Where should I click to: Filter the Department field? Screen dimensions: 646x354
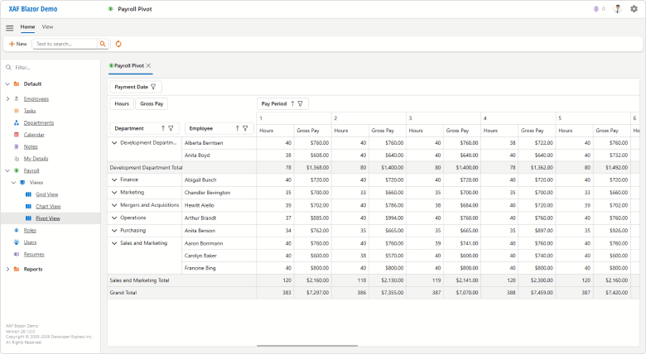click(x=171, y=128)
